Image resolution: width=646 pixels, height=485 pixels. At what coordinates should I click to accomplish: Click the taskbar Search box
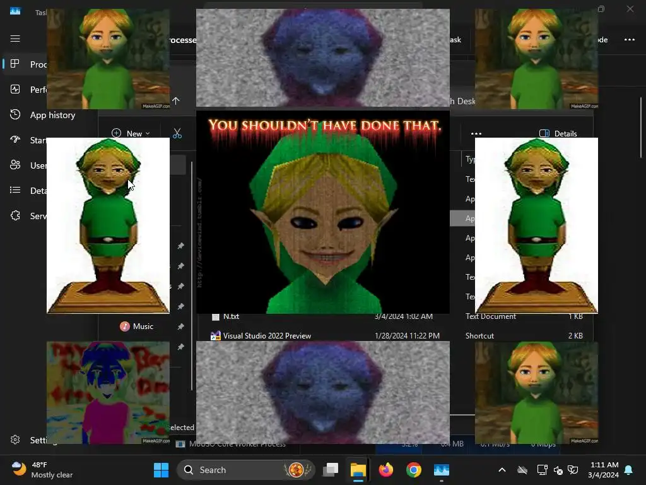(x=245, y=470)
